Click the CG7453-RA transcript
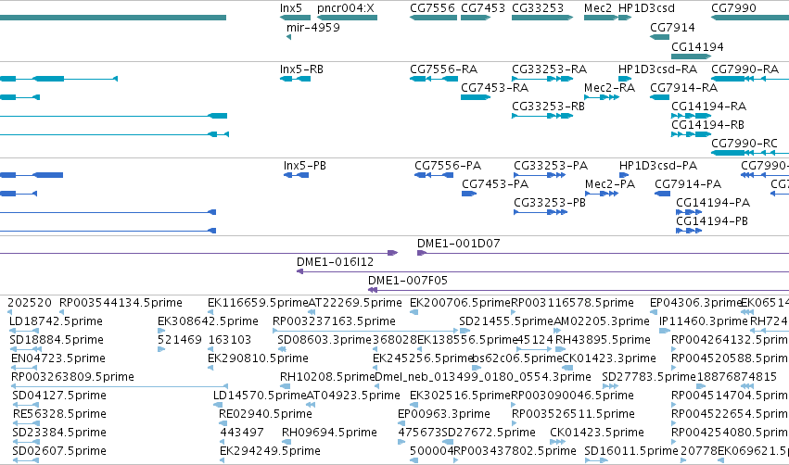789x465 pixels. 476,97
